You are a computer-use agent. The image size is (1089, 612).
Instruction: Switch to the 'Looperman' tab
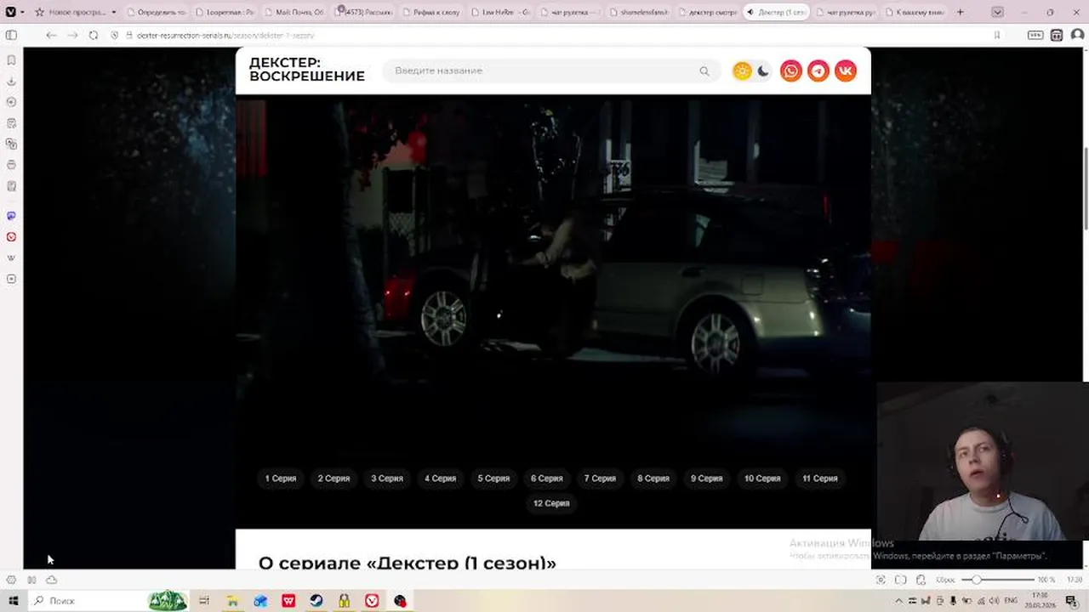[x=224, y=12]
